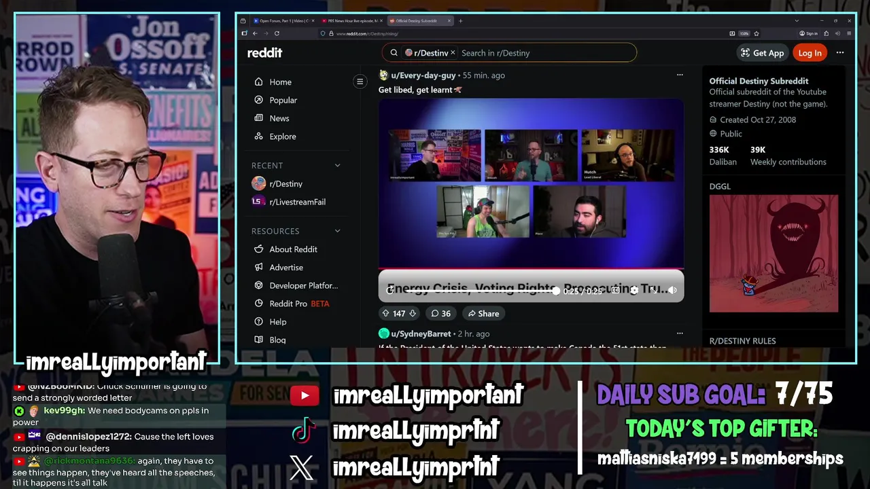Enter fullscreen on the video player
The image size is (870, 489).
(653, 290)
